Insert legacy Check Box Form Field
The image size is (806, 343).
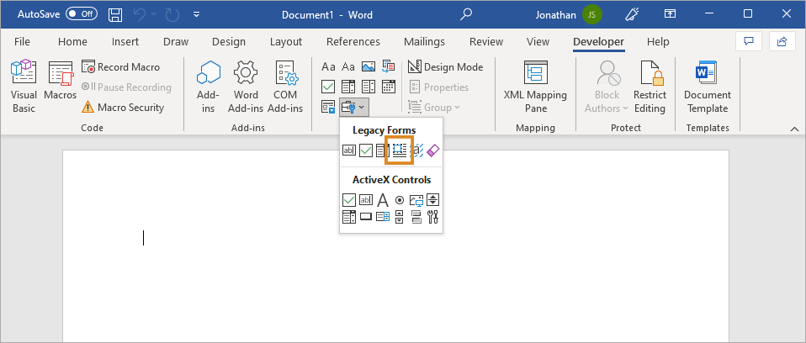[365, 150]
